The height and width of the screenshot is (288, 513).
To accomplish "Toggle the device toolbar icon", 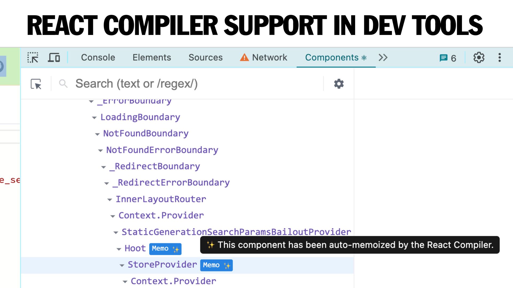I will (x=54, y=58).
